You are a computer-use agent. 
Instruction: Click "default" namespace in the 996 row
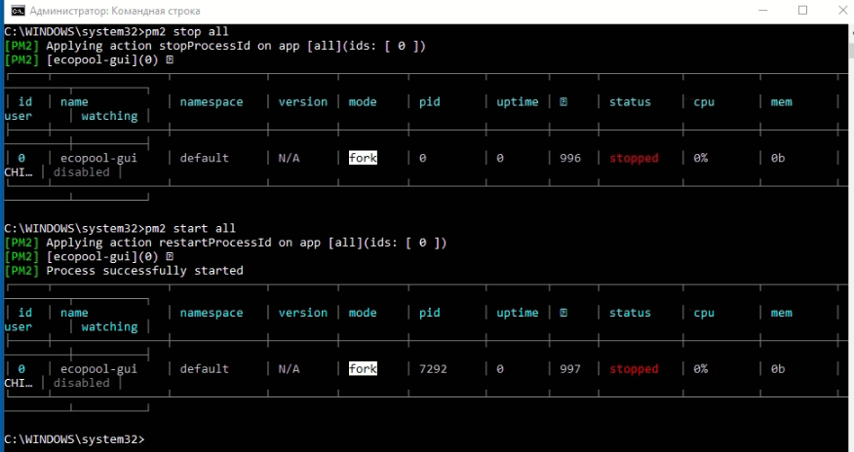tap(205, 158)
